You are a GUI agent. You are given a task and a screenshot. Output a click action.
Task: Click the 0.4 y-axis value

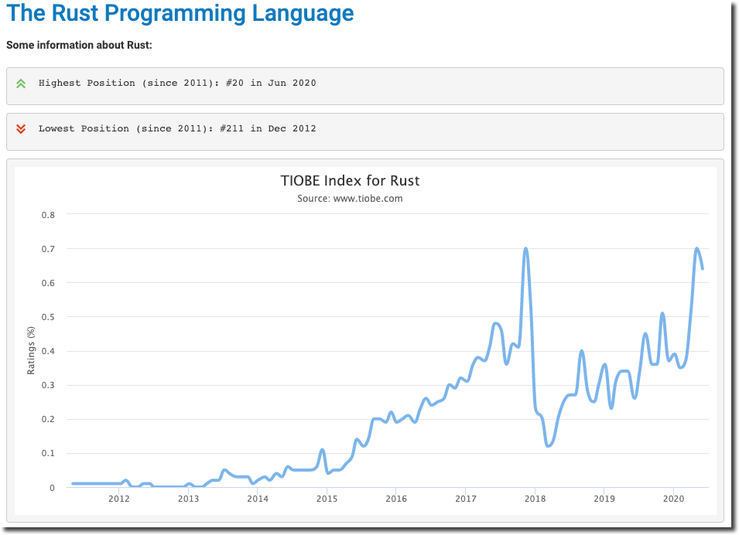coord(48,351)
